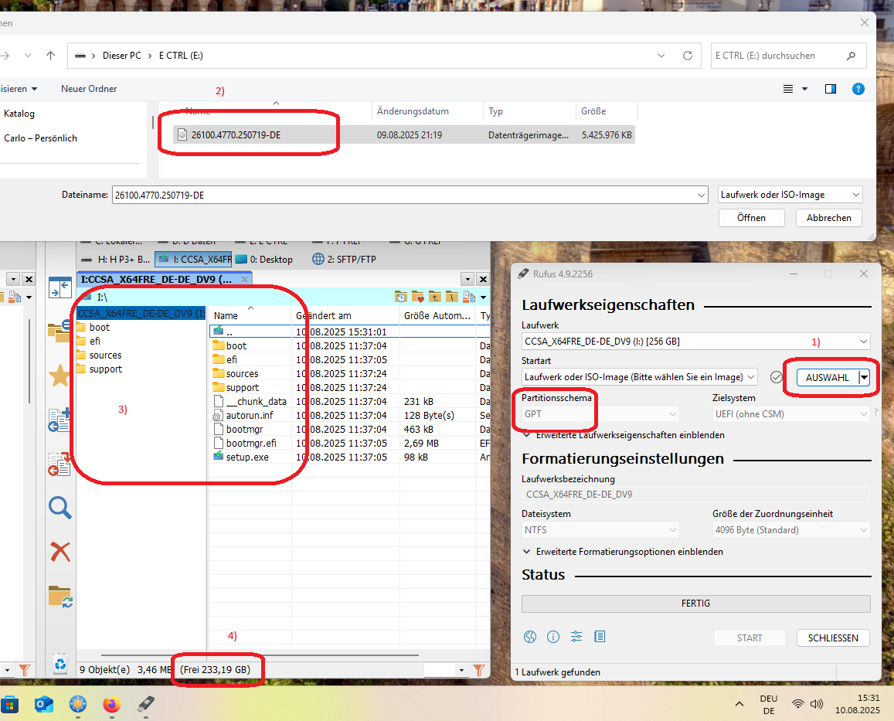Image resolution: width=894 pixels, height=721 pixels.
Task: Open Microsoft Store from taskbar
Action: (x=9, y=705)
